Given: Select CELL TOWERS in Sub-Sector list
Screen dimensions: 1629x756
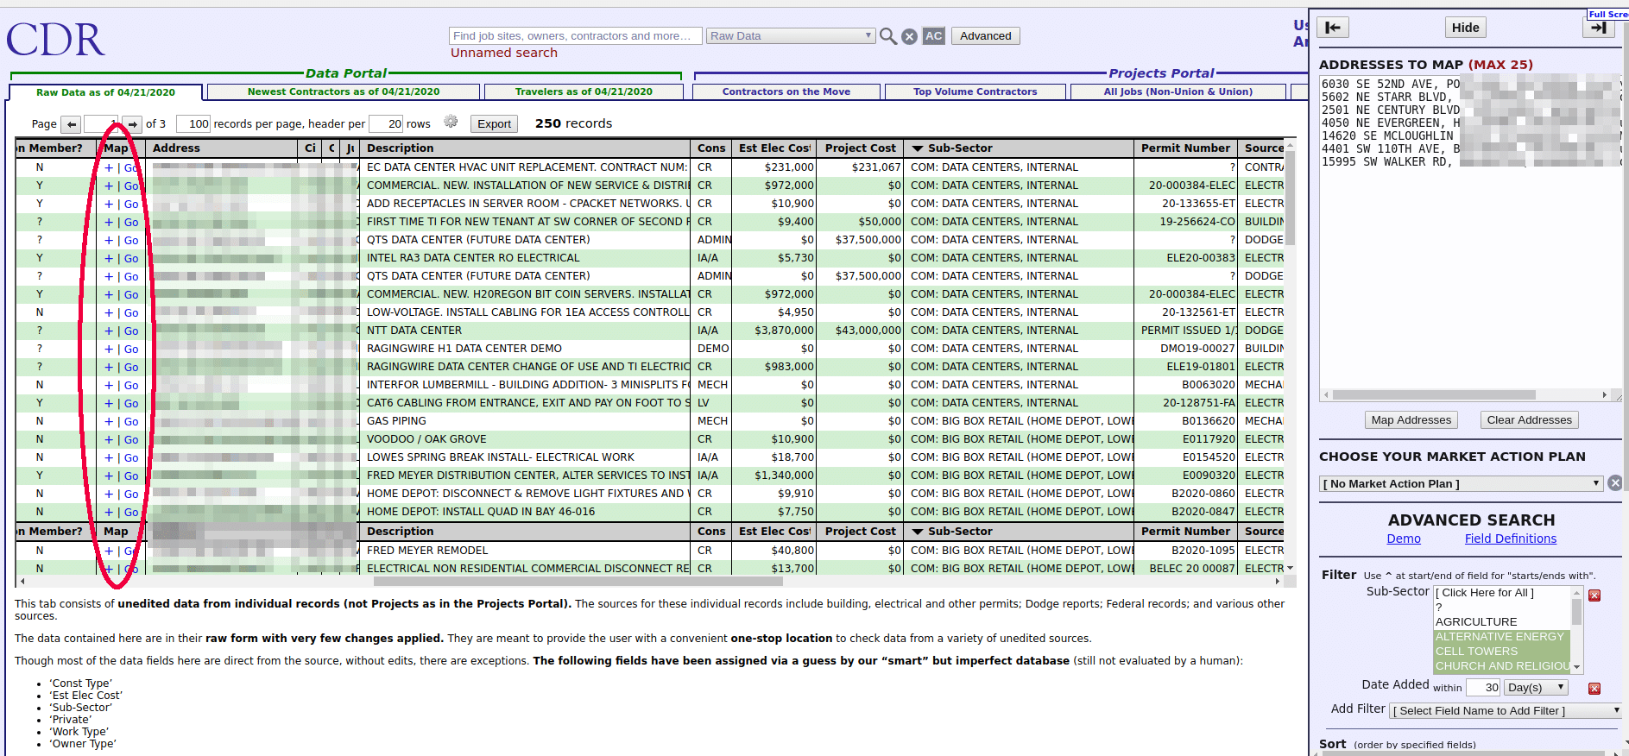Looking at the screenshot, I should [x=1501, y=652].
